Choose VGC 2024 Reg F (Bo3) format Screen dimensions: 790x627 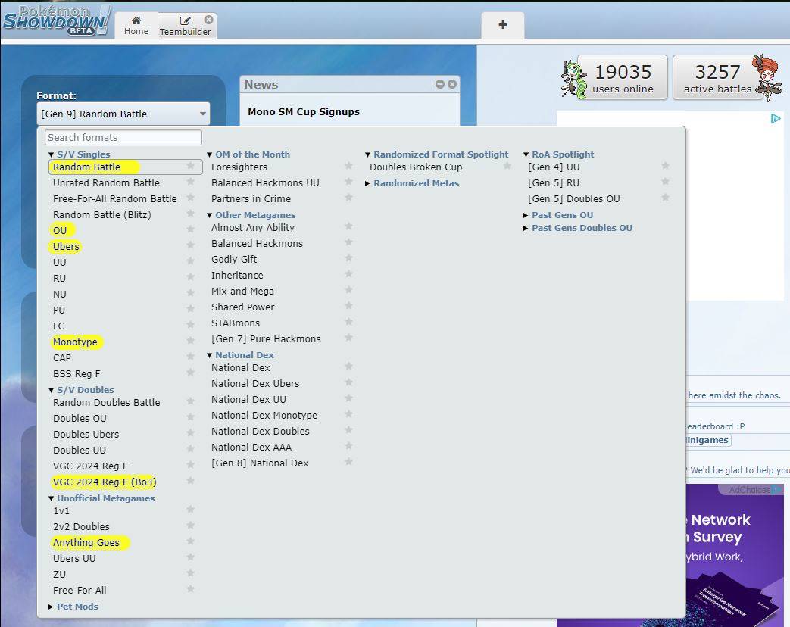click(105, 482)
